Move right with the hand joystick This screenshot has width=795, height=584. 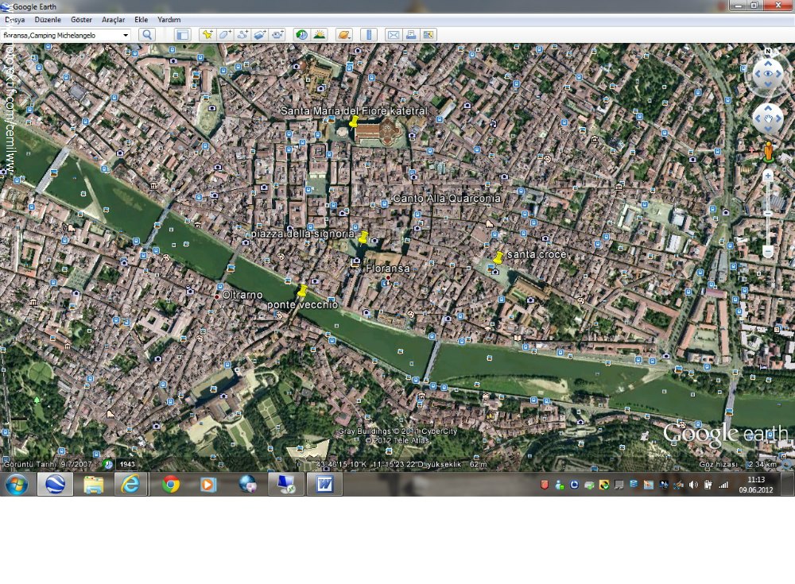point(779,118)
